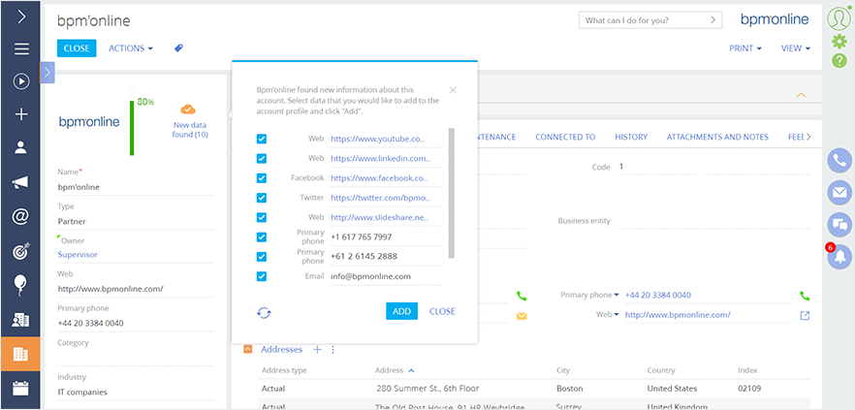The height and width of the screenshot is (410, 855).
Task: Uncheck the linkedin Web checkbox
Action: [262, 159]
